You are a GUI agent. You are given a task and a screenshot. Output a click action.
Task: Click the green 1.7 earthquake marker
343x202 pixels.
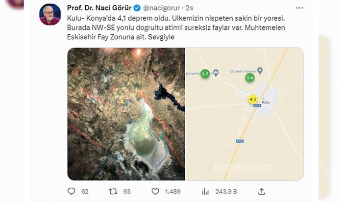(205, 74)
